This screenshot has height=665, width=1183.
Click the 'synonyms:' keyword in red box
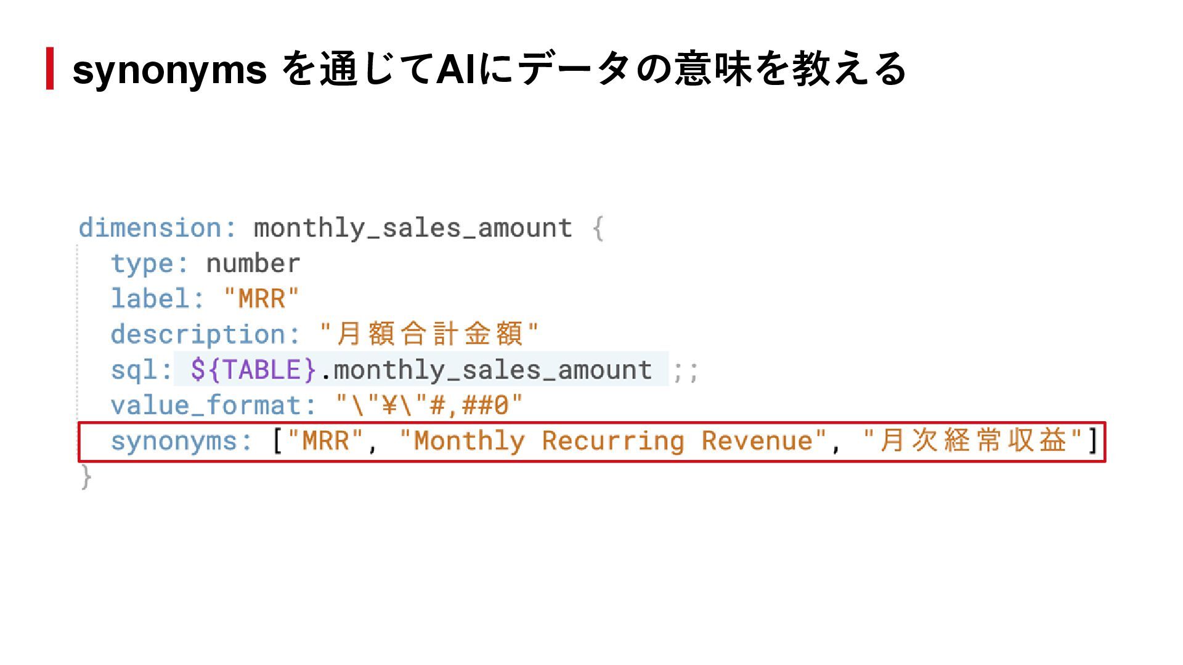point(181,441)
